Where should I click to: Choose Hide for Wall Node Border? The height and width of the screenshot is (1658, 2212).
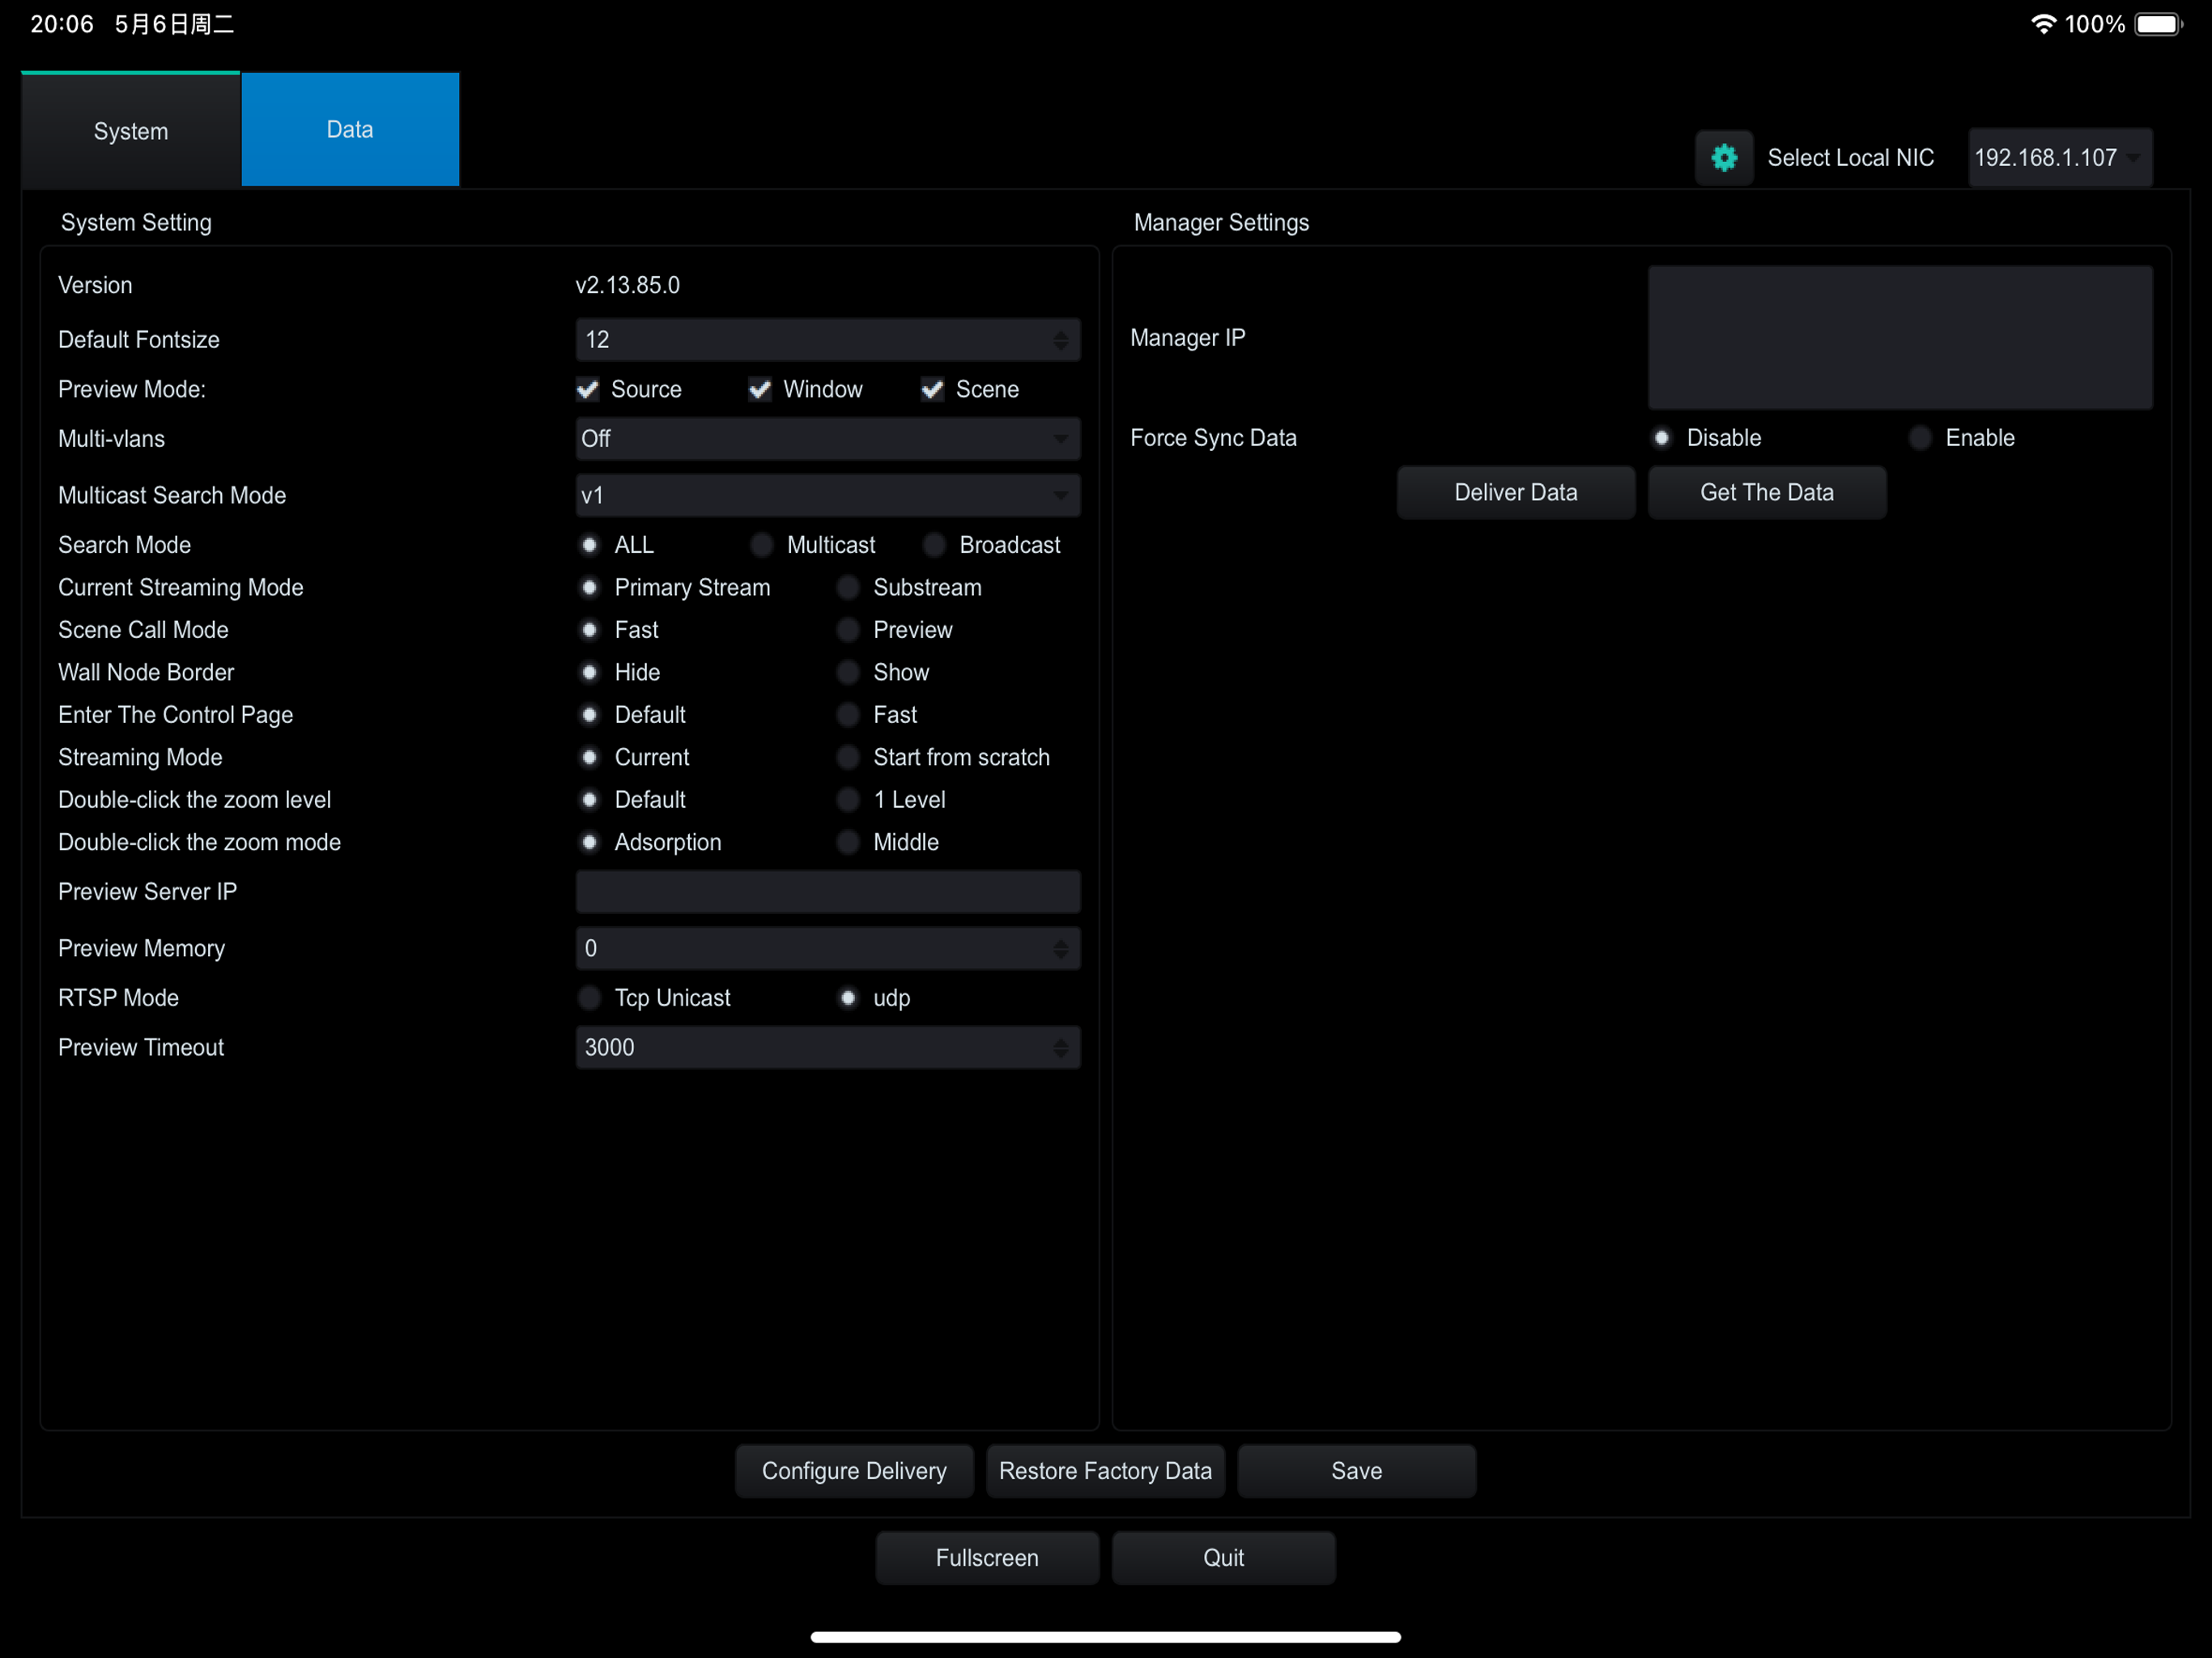point(589,672)
